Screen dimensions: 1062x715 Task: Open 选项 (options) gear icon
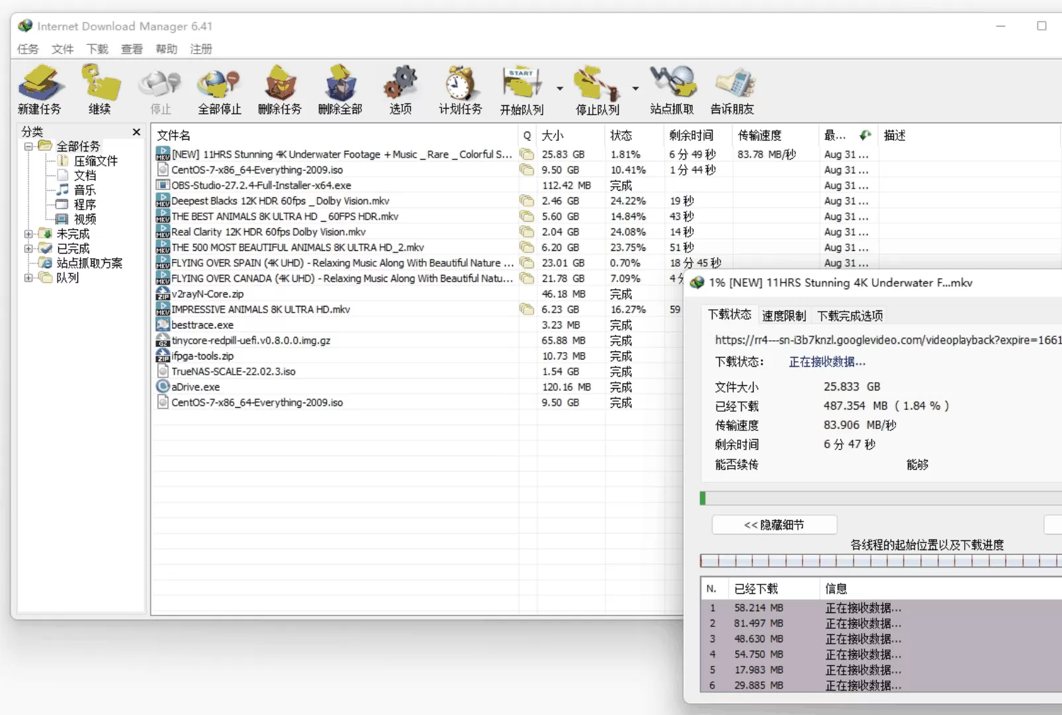(x=400, y=89)
